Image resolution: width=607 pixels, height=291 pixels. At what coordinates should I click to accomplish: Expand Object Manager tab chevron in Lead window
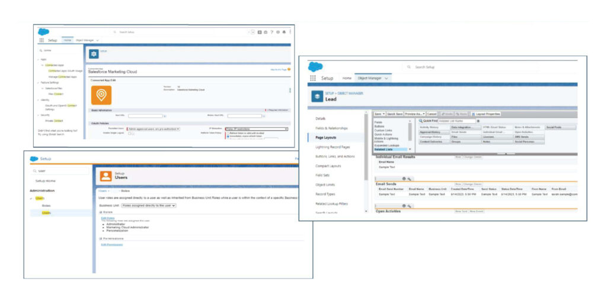[386, 78]
